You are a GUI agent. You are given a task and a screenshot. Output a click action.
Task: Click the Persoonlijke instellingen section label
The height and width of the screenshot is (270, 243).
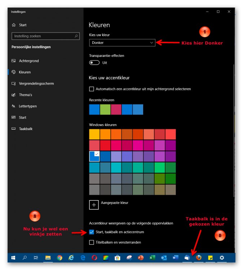pyautogui.click(x=31, y=47)
